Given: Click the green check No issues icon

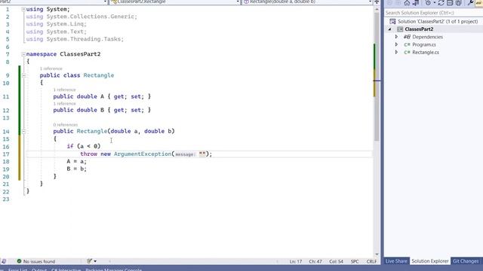Looking at the screenshot, I should click(19, 261).
